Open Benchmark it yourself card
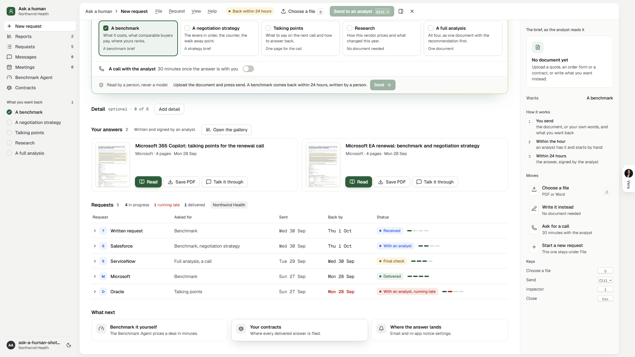635x357 pixels. tap(159, 330)
